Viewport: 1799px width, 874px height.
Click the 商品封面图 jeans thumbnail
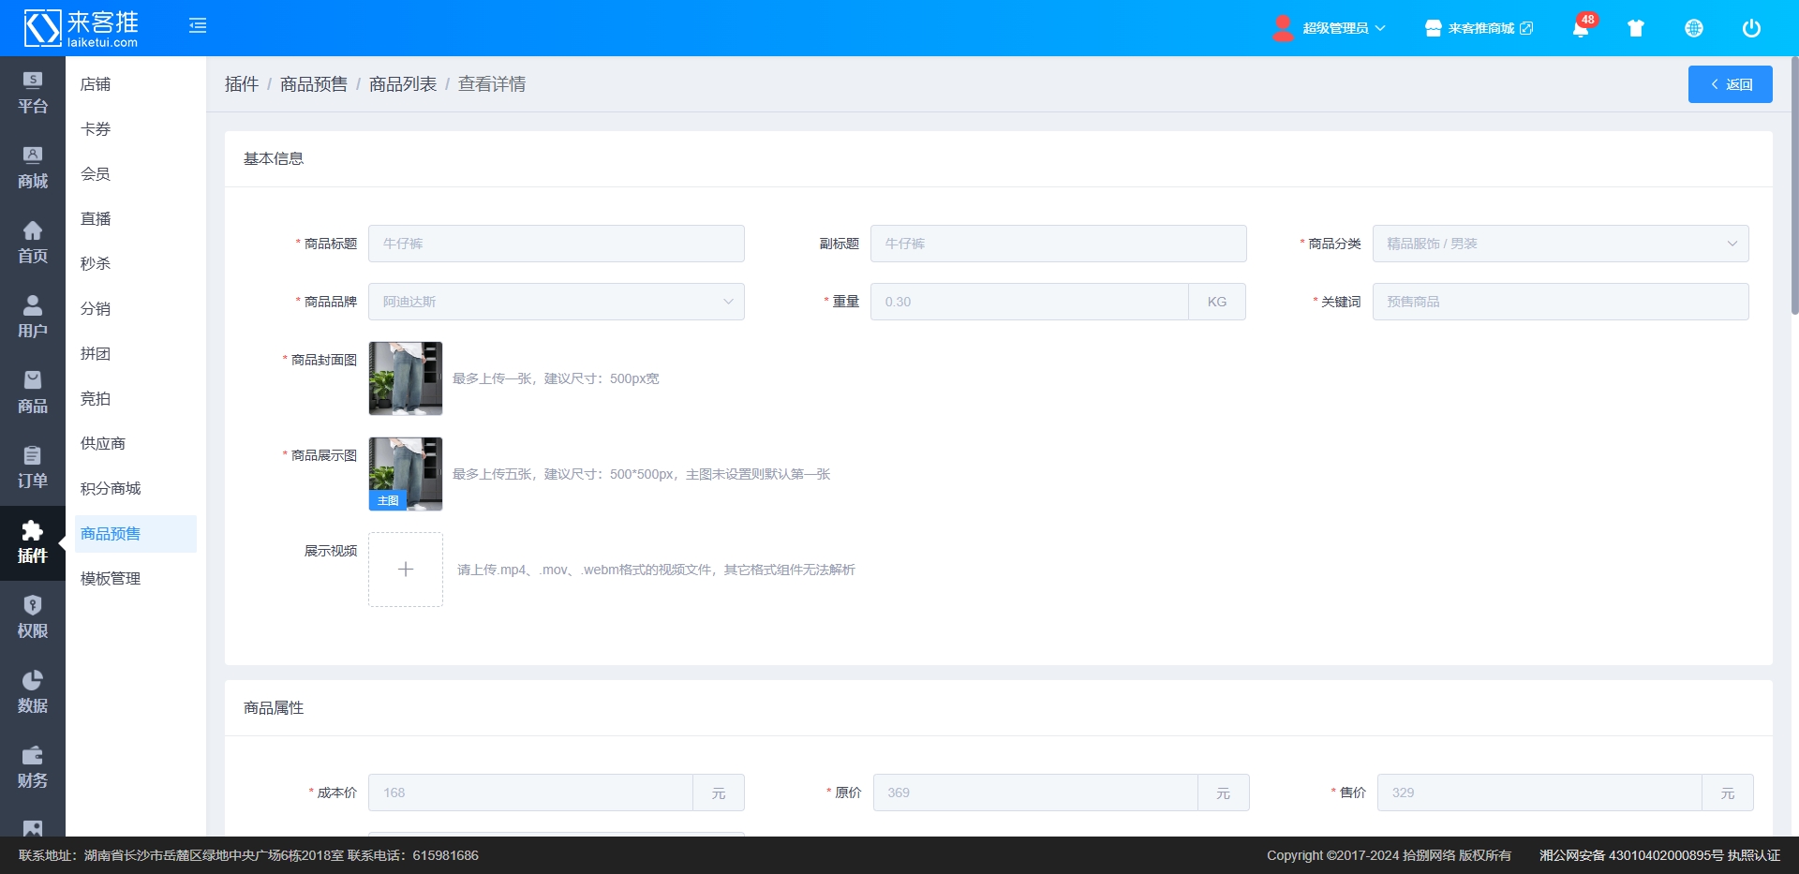click(x=406, y=378)
